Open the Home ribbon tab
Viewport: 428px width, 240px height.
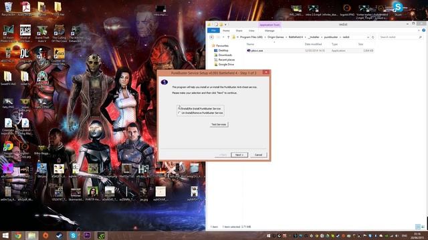coord(226,31)
